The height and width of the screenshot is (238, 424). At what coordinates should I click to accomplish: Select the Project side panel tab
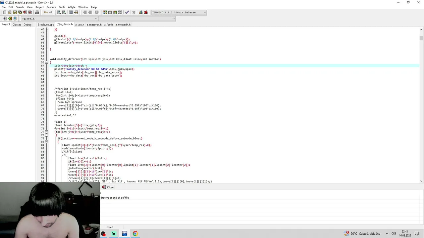point(6,24)
